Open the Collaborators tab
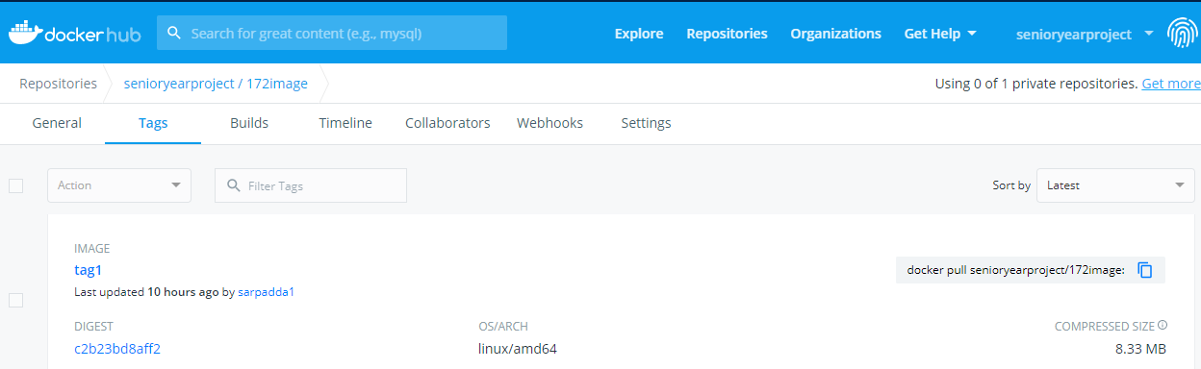Screen dimensions: 1201x369 (447, 123)
